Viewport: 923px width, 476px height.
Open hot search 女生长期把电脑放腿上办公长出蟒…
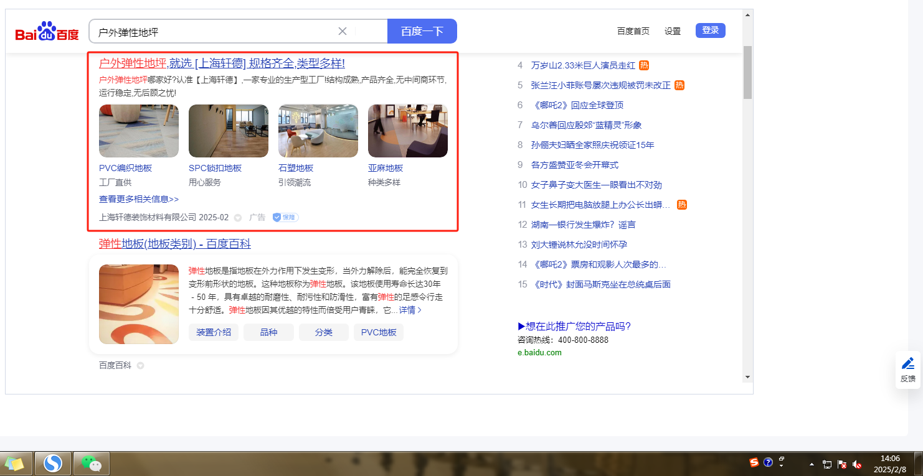(x=601, y=205)
